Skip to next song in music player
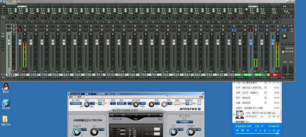Viewport: 306px width, 137px height. [x=248, y=130]
